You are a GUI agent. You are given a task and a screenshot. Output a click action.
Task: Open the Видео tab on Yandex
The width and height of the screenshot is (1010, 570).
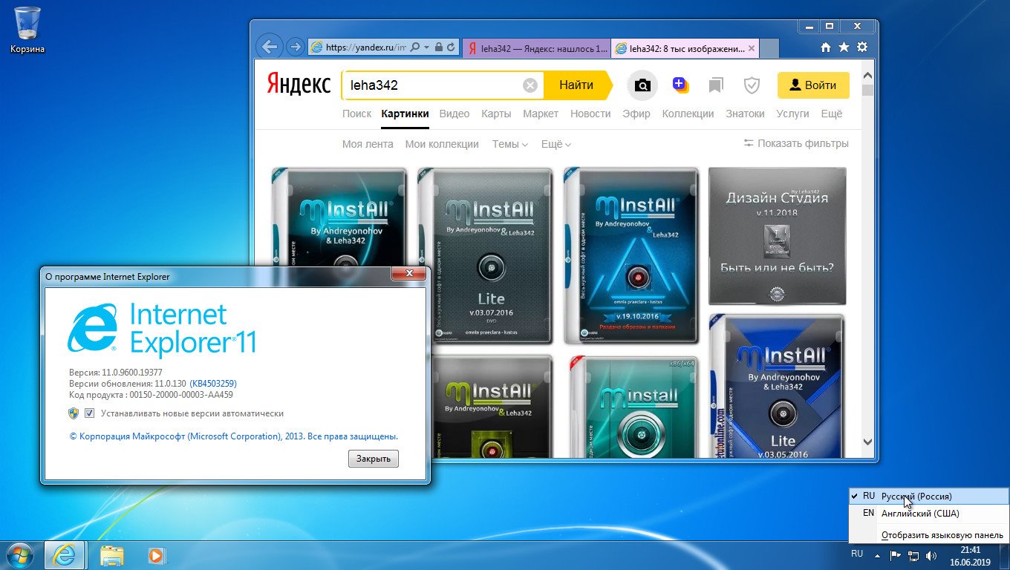pyautogui.click(x=454, y=114)
